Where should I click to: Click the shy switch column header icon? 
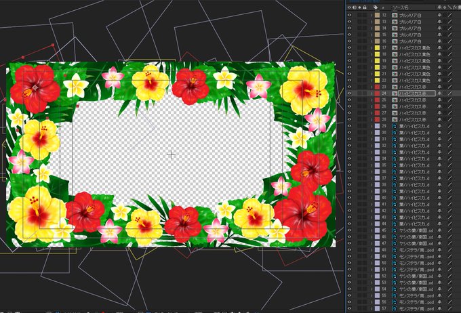[439, 7]
